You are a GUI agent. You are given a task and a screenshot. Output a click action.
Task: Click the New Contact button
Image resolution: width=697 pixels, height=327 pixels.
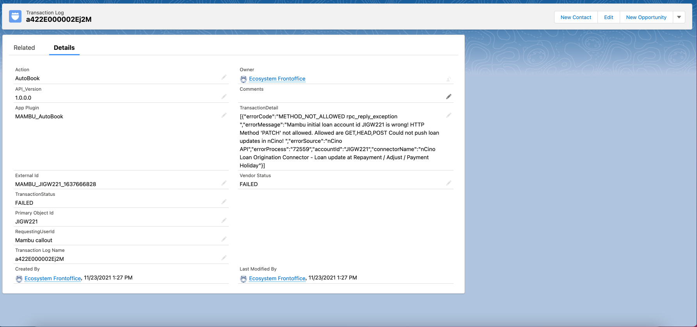pos(576,17)
